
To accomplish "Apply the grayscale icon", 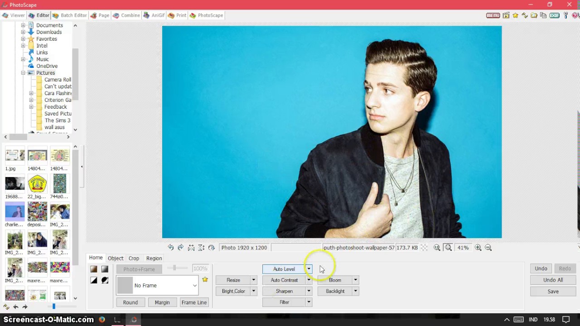I will tap(105, 269).
